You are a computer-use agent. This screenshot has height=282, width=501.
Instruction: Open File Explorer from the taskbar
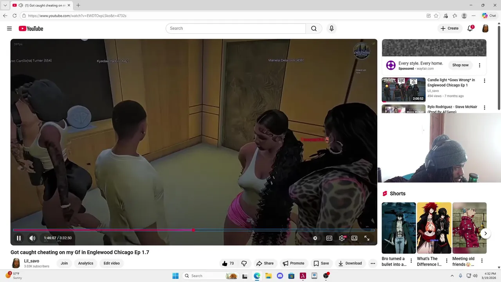pyautogui.click(x=269, y=276)
